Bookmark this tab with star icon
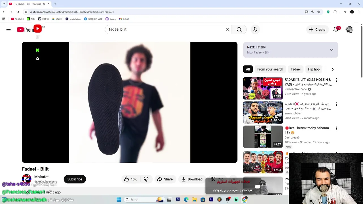The image size is (363, 204). click(x=319, y=12)
